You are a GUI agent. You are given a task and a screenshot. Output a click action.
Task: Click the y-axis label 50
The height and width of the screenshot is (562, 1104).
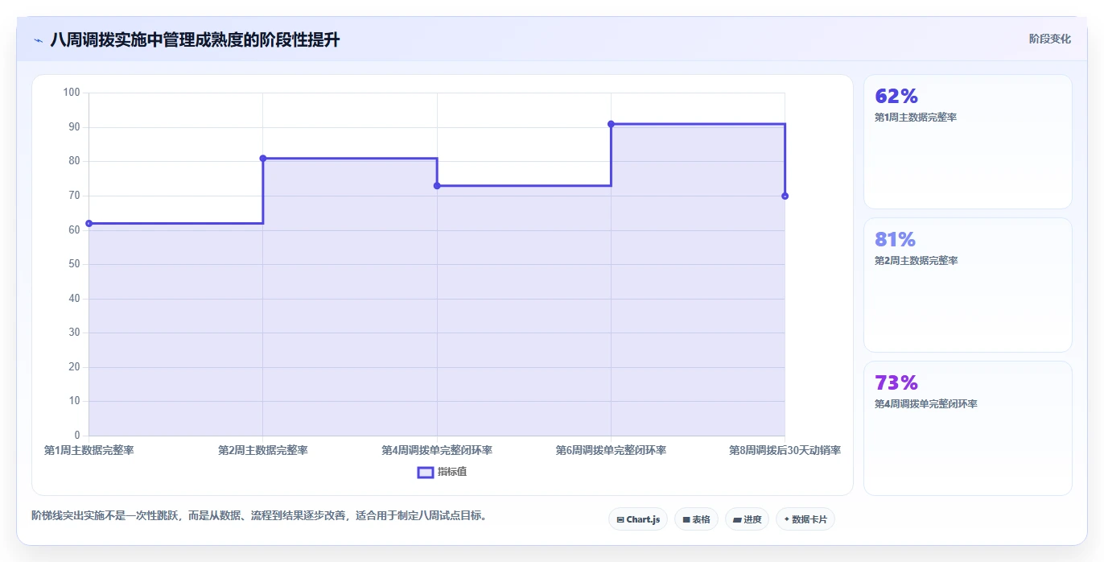[x=75, y=264]
